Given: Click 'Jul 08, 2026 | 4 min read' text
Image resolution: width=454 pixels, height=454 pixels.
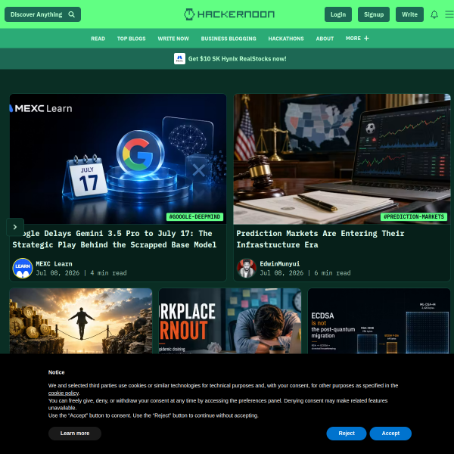Looking at the screenshot, I should tap(81, 273).
